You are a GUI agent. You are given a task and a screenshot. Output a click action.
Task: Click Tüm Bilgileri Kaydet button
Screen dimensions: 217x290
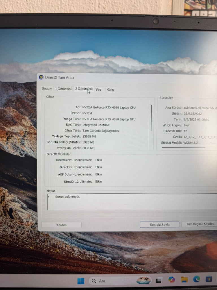[200, 224]
